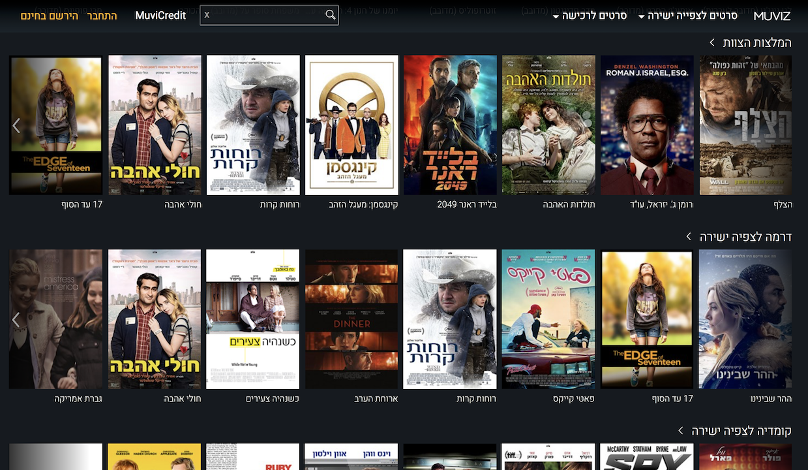Open the חולי אהבה poster in drama row

click(x=155, y=319)
